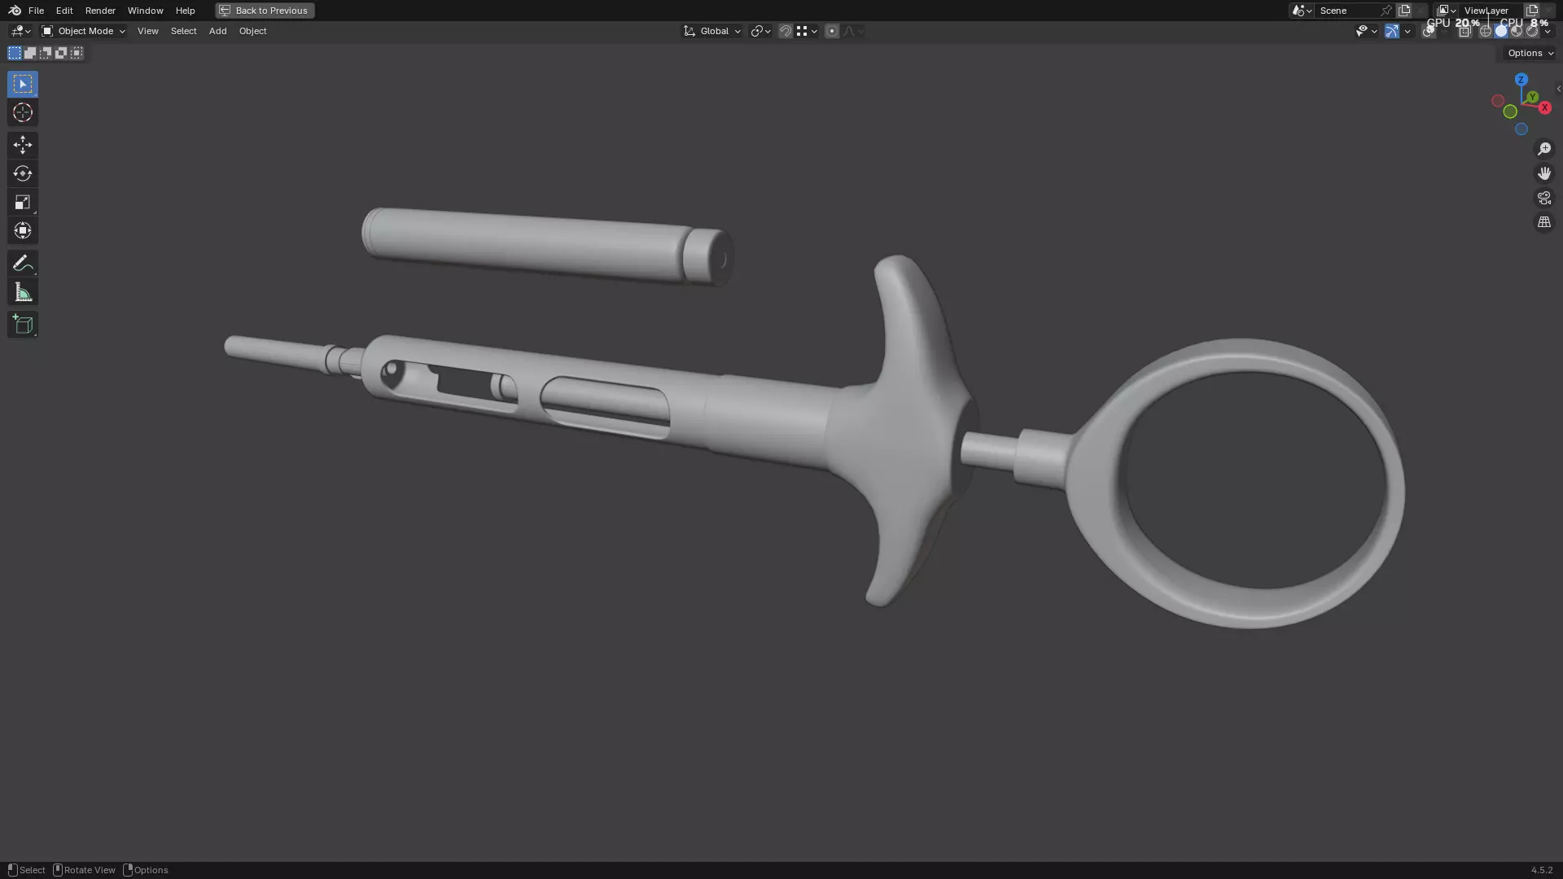Open the pivot point dropdown

(761, 31)
